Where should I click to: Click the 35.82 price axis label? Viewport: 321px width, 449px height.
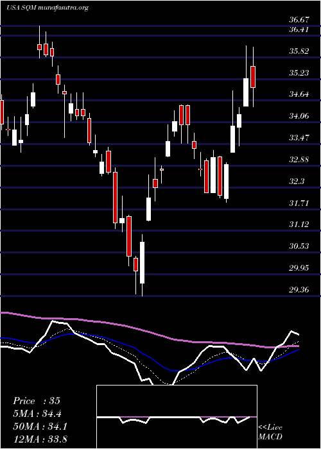(299, 51)
